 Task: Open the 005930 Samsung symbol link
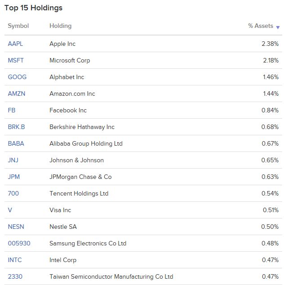click(19, 243)
